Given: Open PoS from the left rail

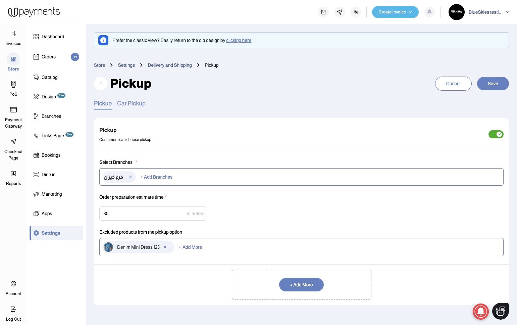Looking at the screenshot, I should click(13, 88).
